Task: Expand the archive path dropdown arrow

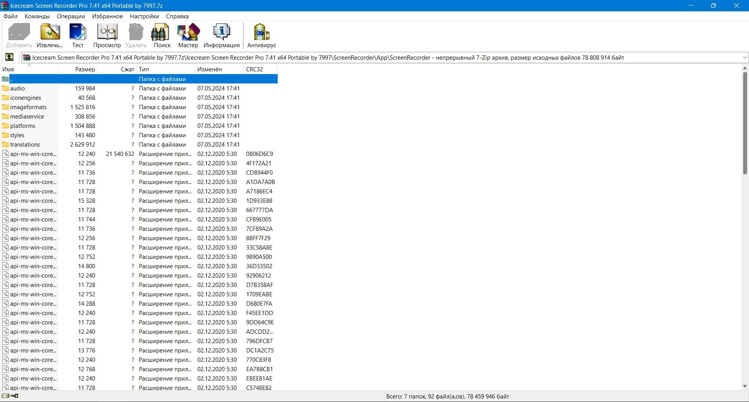Action: coord(744,58)
